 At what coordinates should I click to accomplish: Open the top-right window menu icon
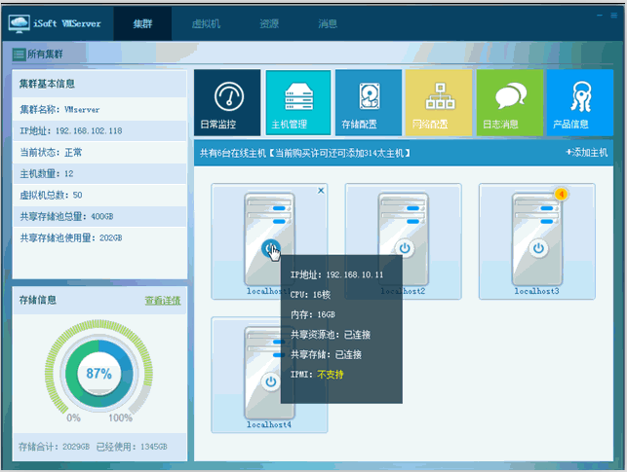[x=613, y=16]
